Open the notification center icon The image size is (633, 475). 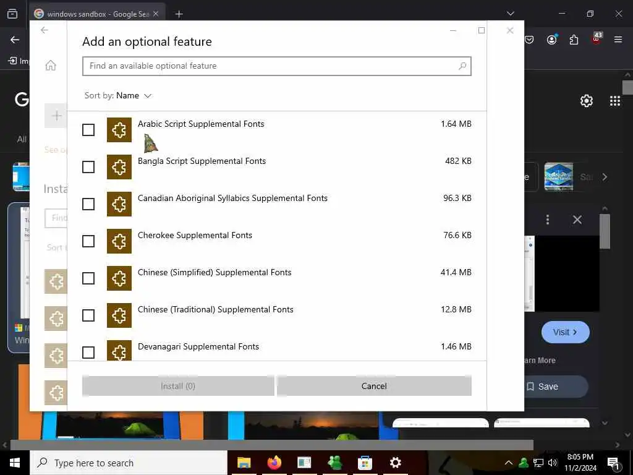613,463
